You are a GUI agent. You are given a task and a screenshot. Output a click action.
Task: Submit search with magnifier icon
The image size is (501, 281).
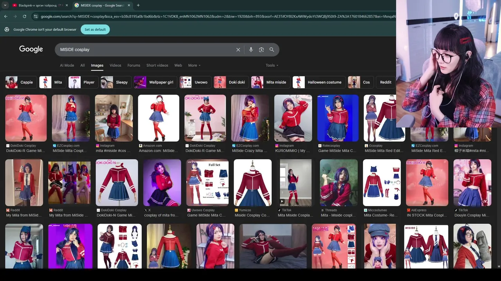(x=272, y=50)
